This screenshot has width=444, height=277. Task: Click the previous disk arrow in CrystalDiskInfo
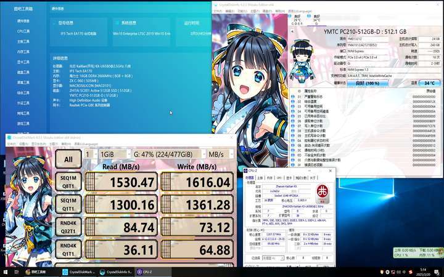click(x=291, y=31)
